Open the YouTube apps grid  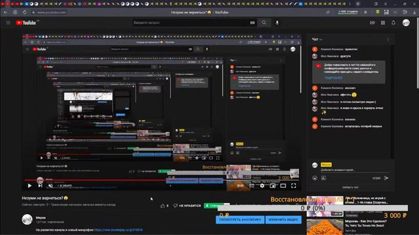pyautogui.click(x=383, y=23)
